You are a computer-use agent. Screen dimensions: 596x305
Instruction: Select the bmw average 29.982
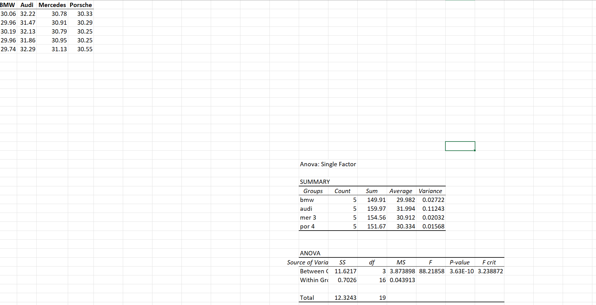[401, 200]
